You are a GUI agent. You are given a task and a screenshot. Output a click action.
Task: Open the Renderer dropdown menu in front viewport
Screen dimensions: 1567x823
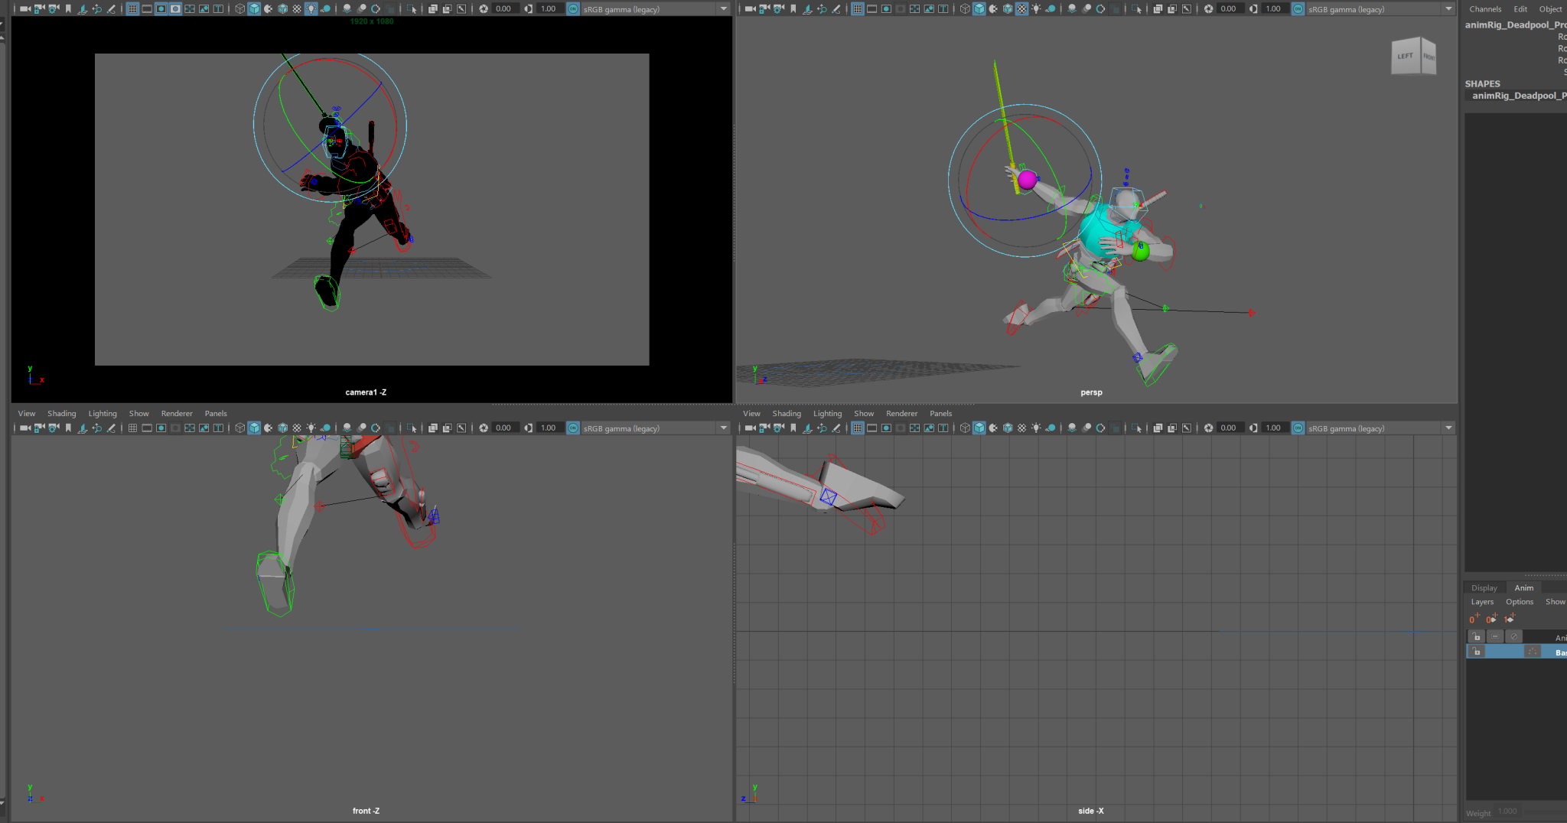pyautogui.click(x=176, y=413)
